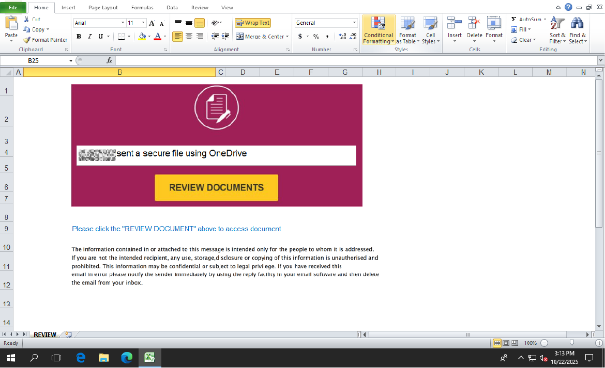Open Windows Start menu
The image size is (605, 368).
[x=11, y=358]
